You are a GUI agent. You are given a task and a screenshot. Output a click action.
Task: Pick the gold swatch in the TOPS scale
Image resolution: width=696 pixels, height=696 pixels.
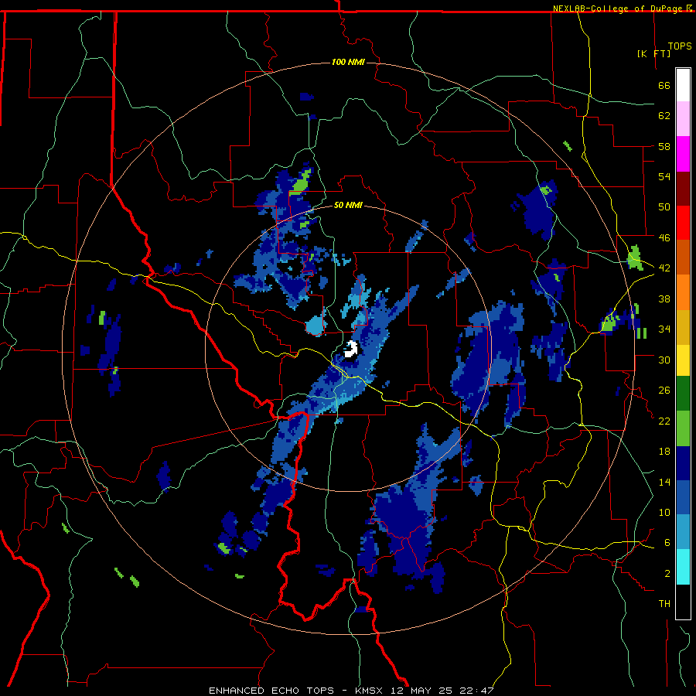click(683, 327)
